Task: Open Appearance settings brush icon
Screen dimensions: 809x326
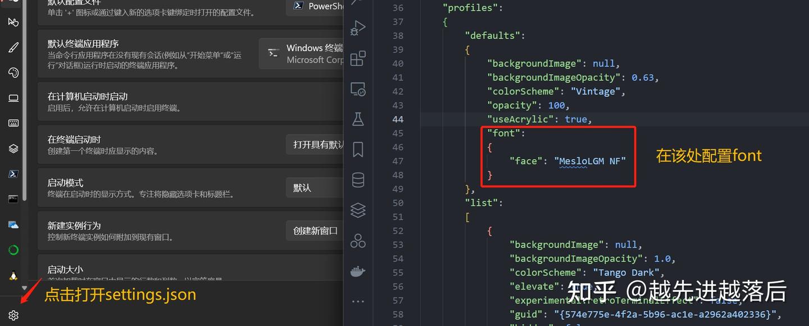Action: pyautogui.click(x=13, y=48)
